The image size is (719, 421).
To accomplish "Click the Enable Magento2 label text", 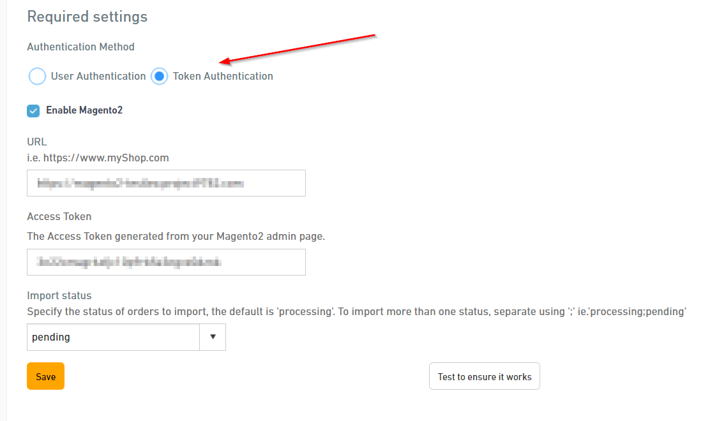I will (84, 110).
